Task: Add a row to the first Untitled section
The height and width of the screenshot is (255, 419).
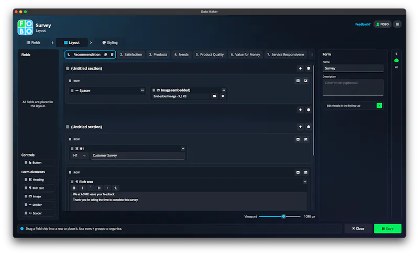Action: (x=300, y=69)
